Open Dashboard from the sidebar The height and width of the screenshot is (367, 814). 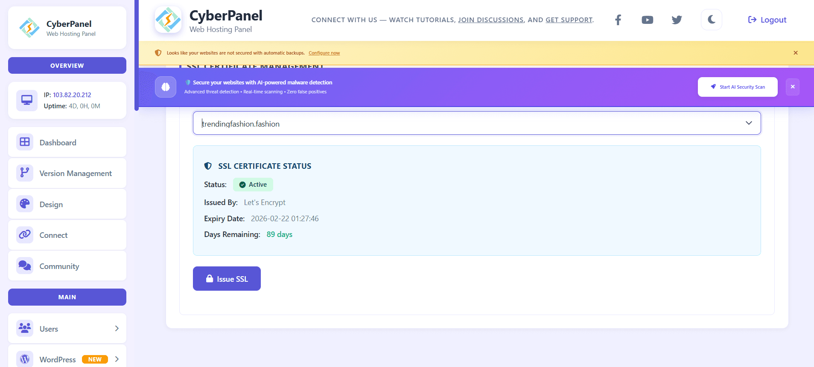pos(58,143)
